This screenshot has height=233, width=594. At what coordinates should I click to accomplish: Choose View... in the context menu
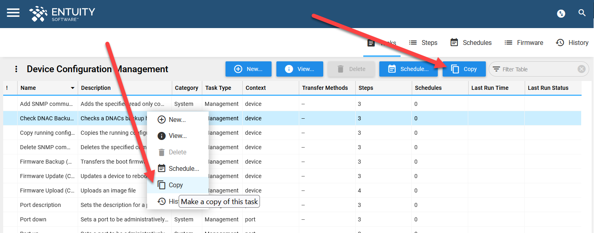coord(177,136)
